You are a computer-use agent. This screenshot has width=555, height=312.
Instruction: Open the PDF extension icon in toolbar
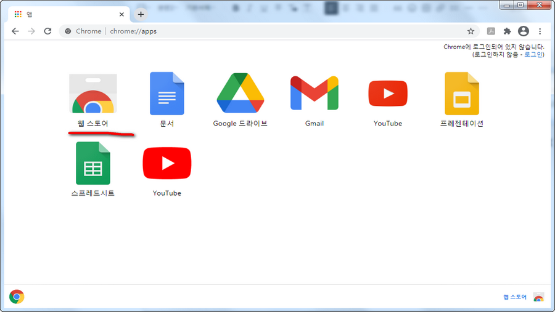click(x=491, y=31)
